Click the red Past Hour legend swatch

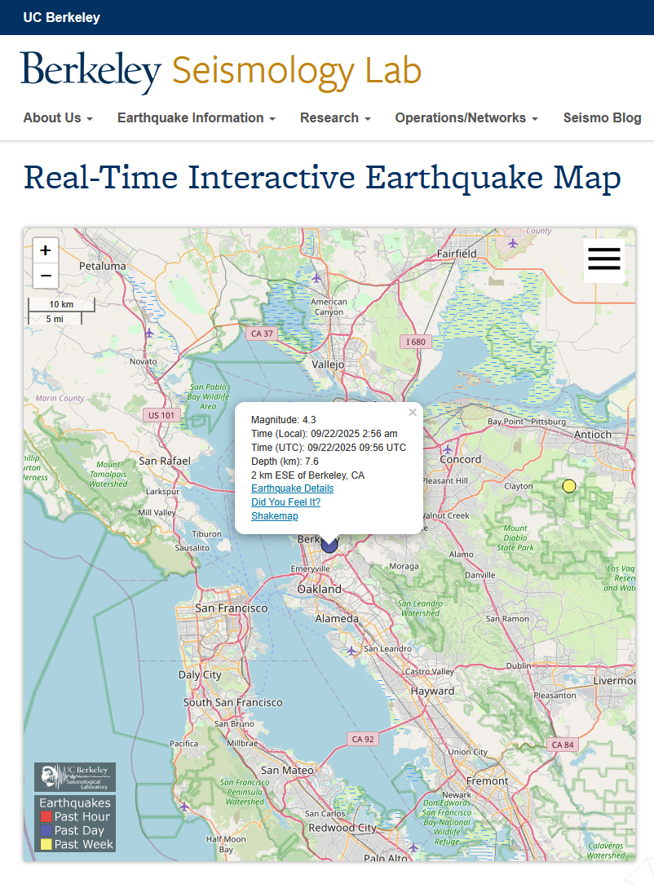46,817
